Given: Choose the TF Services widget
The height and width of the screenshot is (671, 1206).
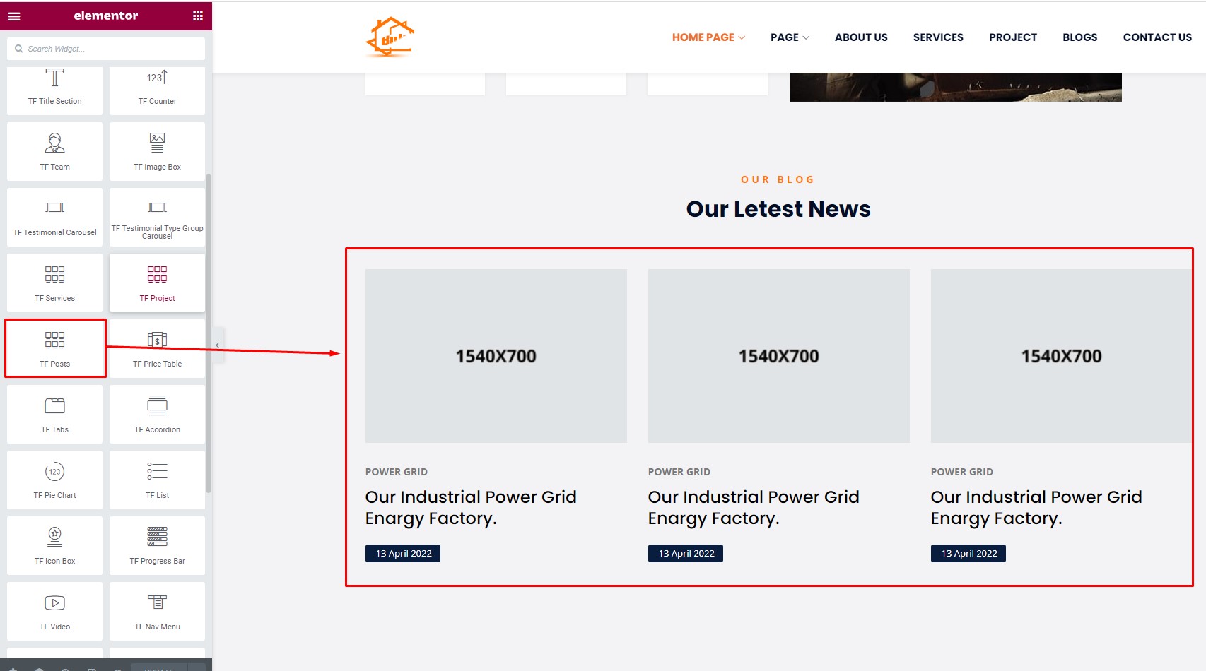Looking at the screenshot, I should (x=54, y=283).
